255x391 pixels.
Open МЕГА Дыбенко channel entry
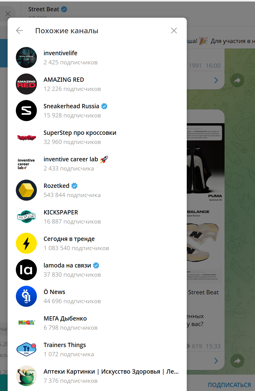pyautogui.click(x=97, y=323)
